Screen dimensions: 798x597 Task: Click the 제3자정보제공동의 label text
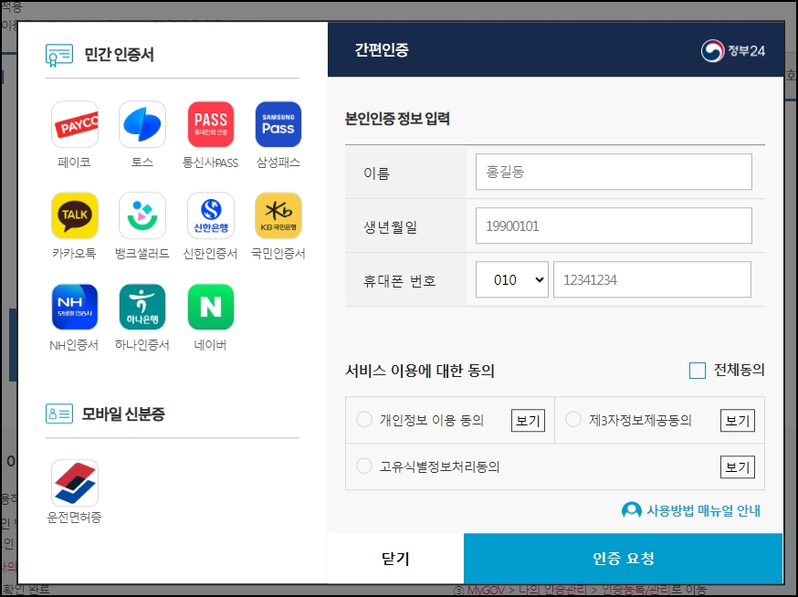point(640,421)
